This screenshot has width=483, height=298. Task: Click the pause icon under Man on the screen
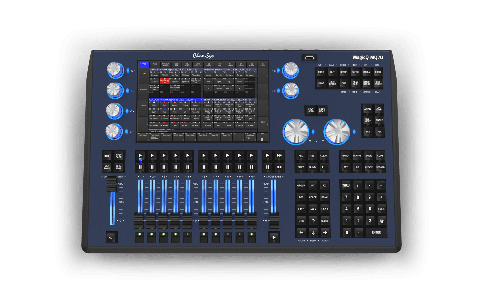[262, 139]
